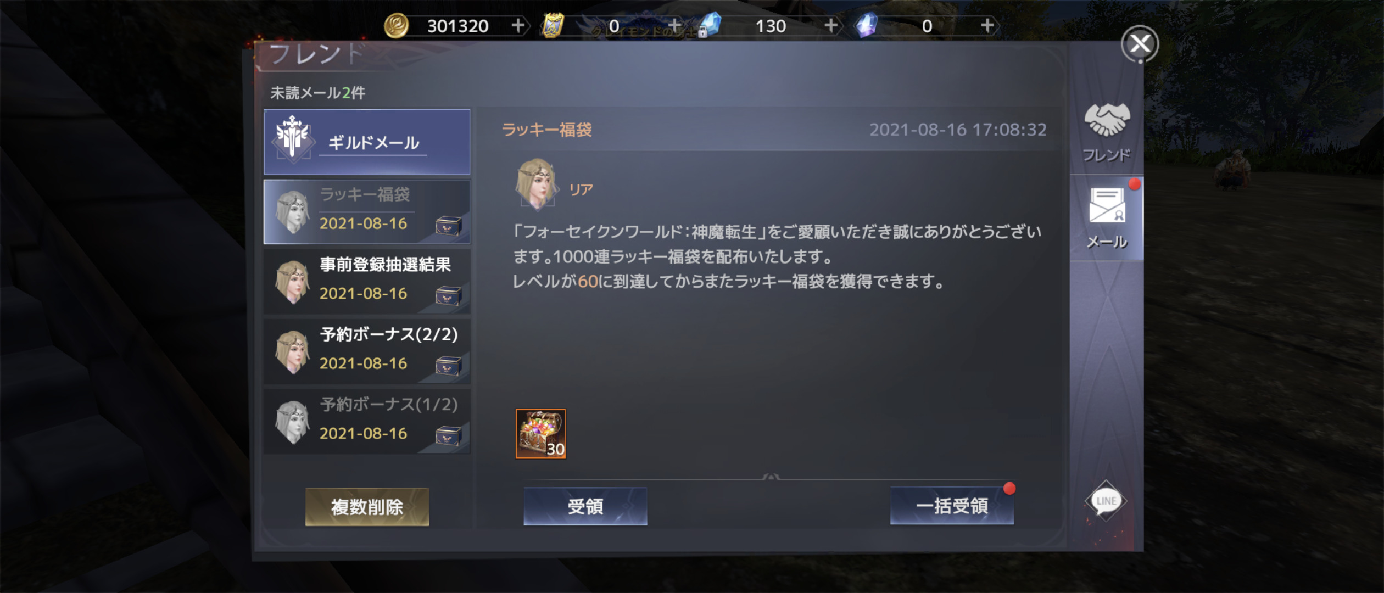Add blue diamonds with the plus icon
The width and height of the screenshot is (1384, 593).
click(x=831, y=25)
